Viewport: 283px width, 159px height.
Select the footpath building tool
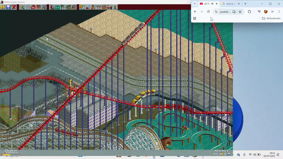pyautogui.click(x=69, y=7)
